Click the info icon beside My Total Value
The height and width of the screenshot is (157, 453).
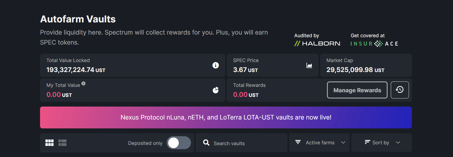click(x=84, y=84)
